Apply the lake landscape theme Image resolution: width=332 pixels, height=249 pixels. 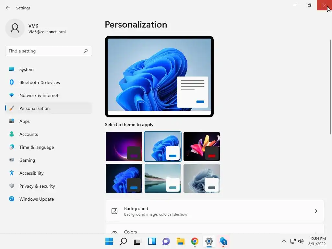pos(163,178)
